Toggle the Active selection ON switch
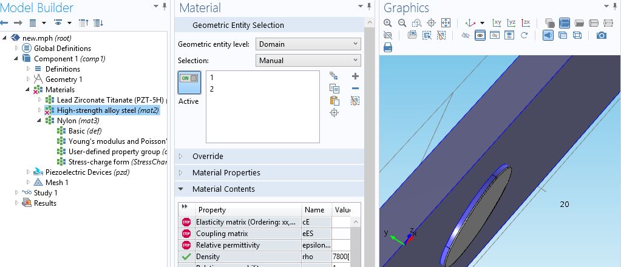Viewport: 621px width, 267px height. 188,79
